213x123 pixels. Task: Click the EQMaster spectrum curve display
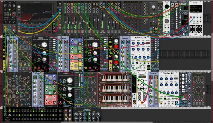pos(36,13)
